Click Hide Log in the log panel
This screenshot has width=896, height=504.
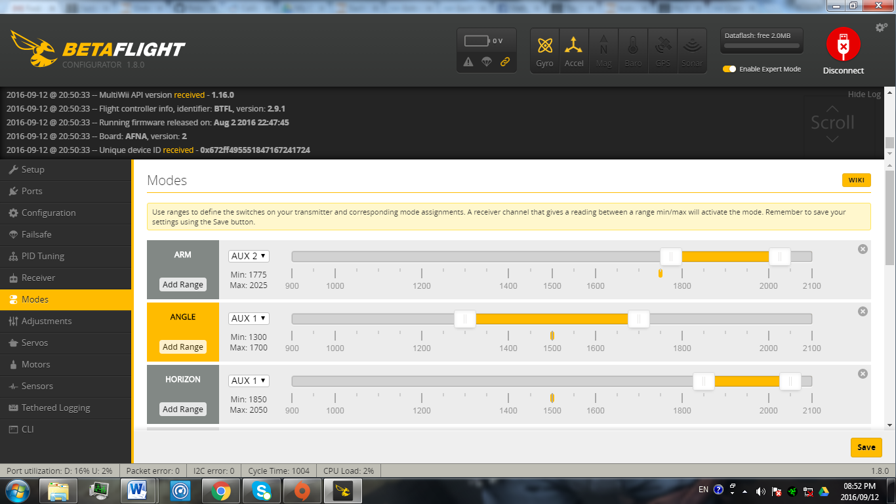(x=864, y=94)
